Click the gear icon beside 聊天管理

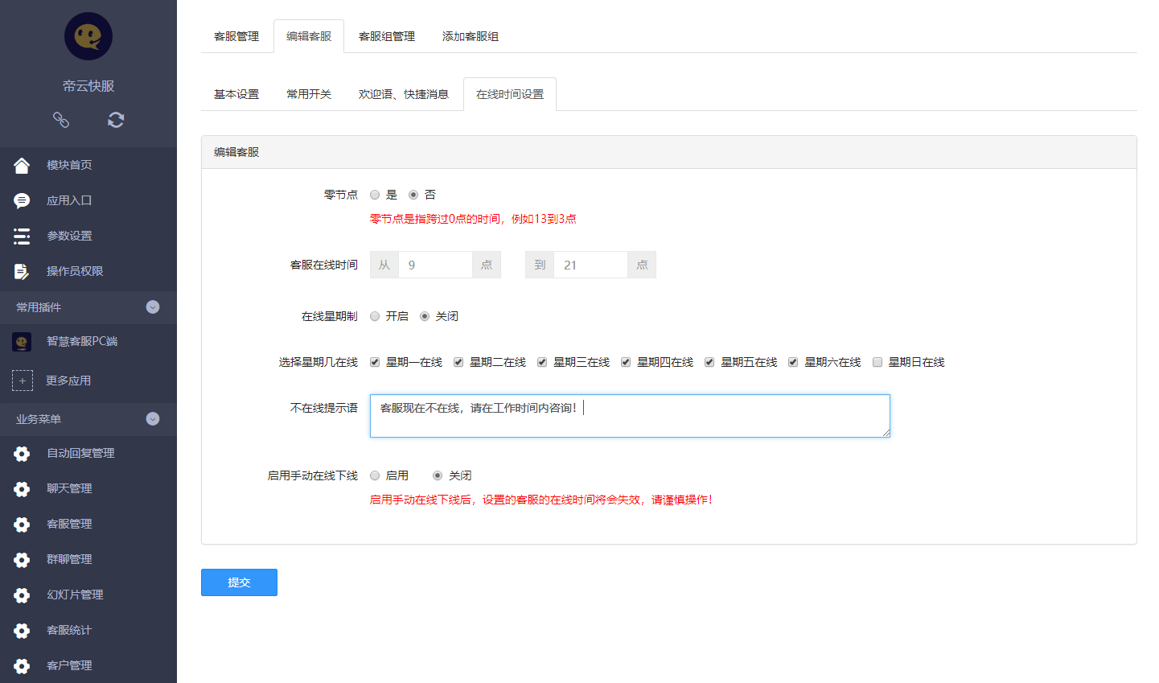[x=22, y=489]
